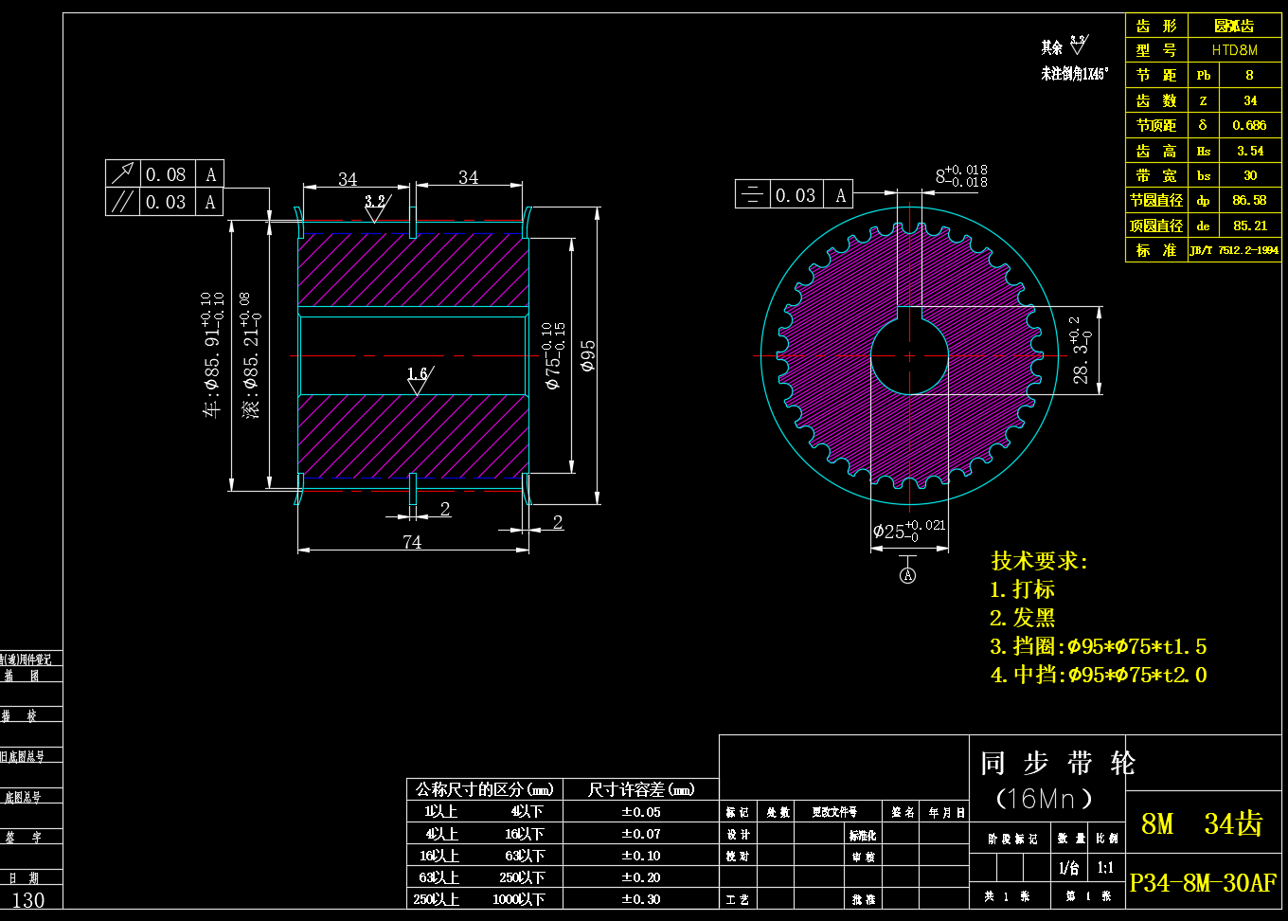This screenshot has height=921, width=1288.
Task: Click the ±0.05 tolerance table cell
Action: point(641,812)
